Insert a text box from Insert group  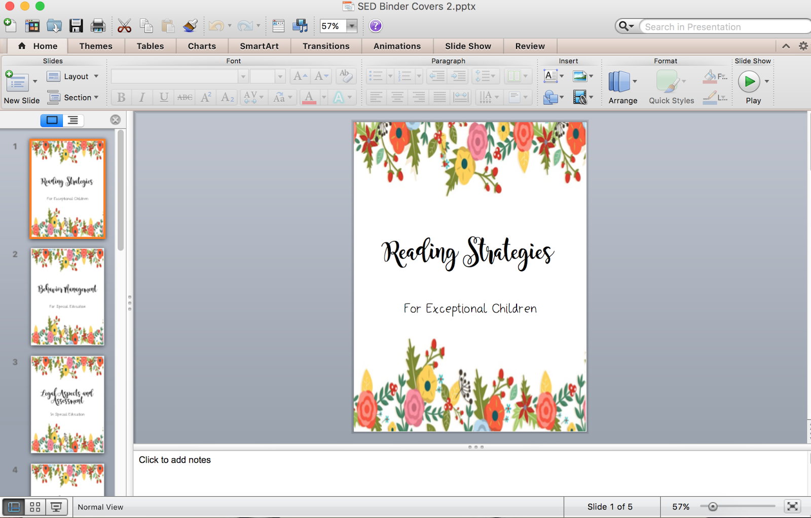coord(550,76)
